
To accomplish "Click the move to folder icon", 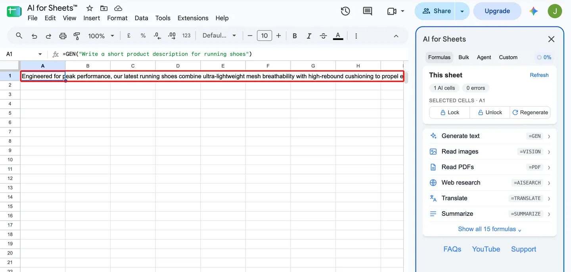I will click(104, 8).
